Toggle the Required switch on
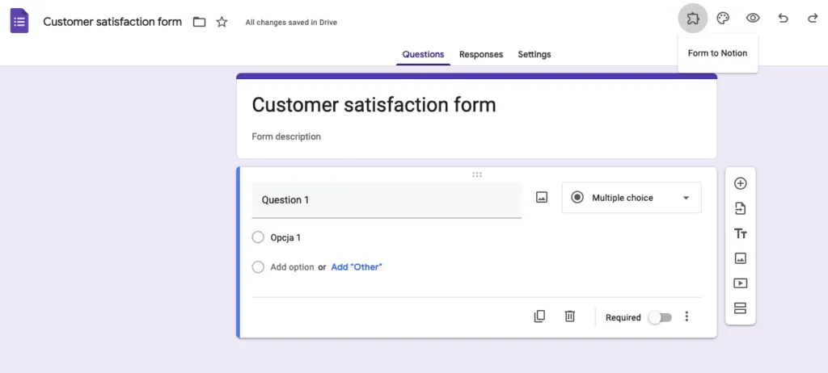The image size is (828, 373). tap(660, 317)
